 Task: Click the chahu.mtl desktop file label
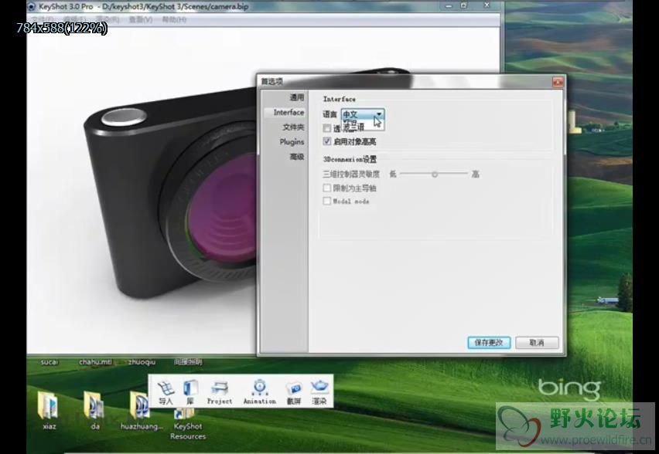(95, 361)
